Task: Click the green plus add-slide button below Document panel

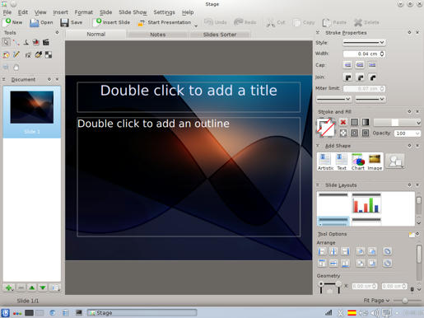Action: pyautogui.click(x=9, y=288)
